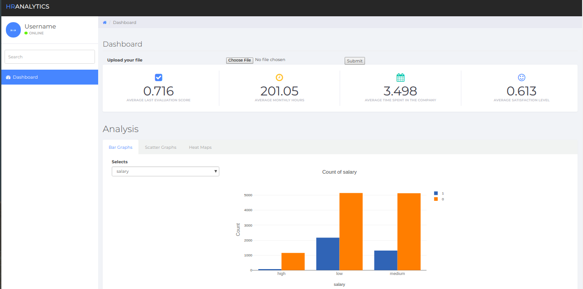Click the 'Average Last Evaluation Score' caption
The image size is (583, 289).
click(x=158, y=100)
